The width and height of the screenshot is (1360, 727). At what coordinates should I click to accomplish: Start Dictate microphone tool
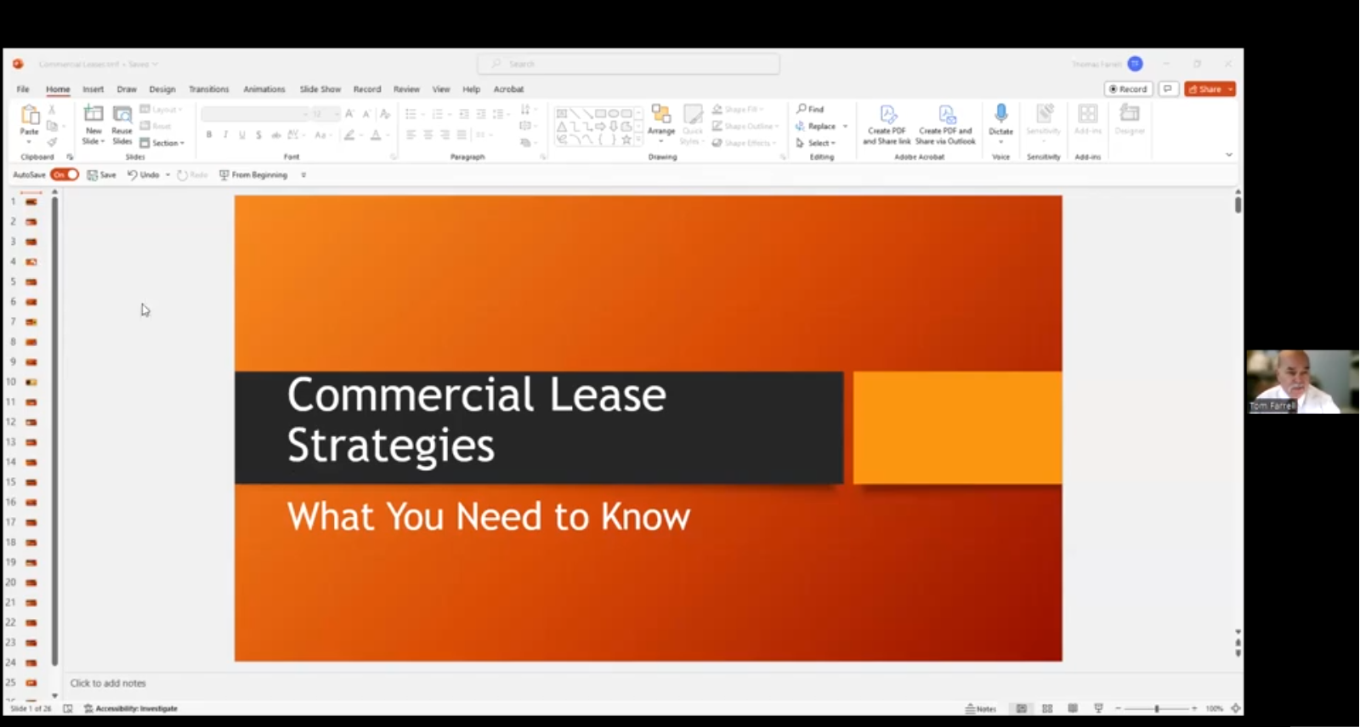pos(1000,117)
